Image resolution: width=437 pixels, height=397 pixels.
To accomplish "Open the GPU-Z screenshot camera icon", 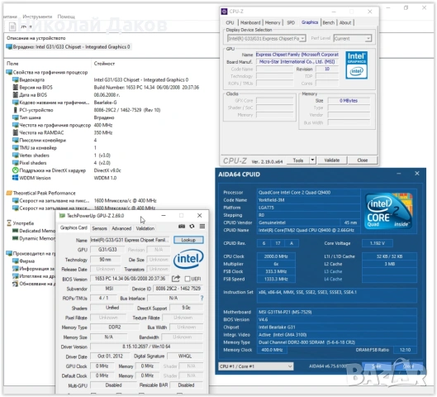I will [182, 227].
